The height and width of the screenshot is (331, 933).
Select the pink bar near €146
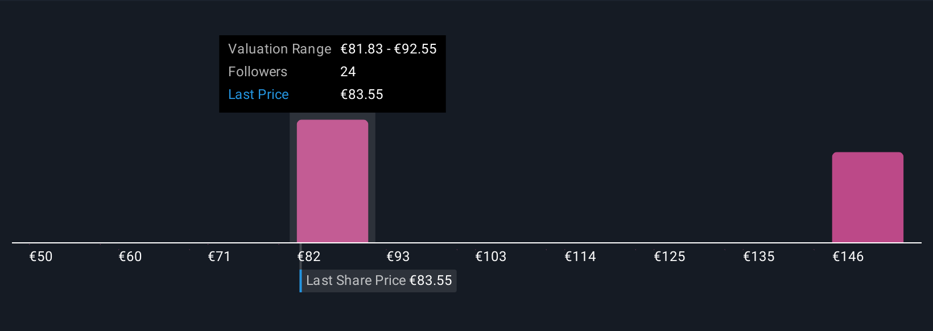click(x=867, y=197)
